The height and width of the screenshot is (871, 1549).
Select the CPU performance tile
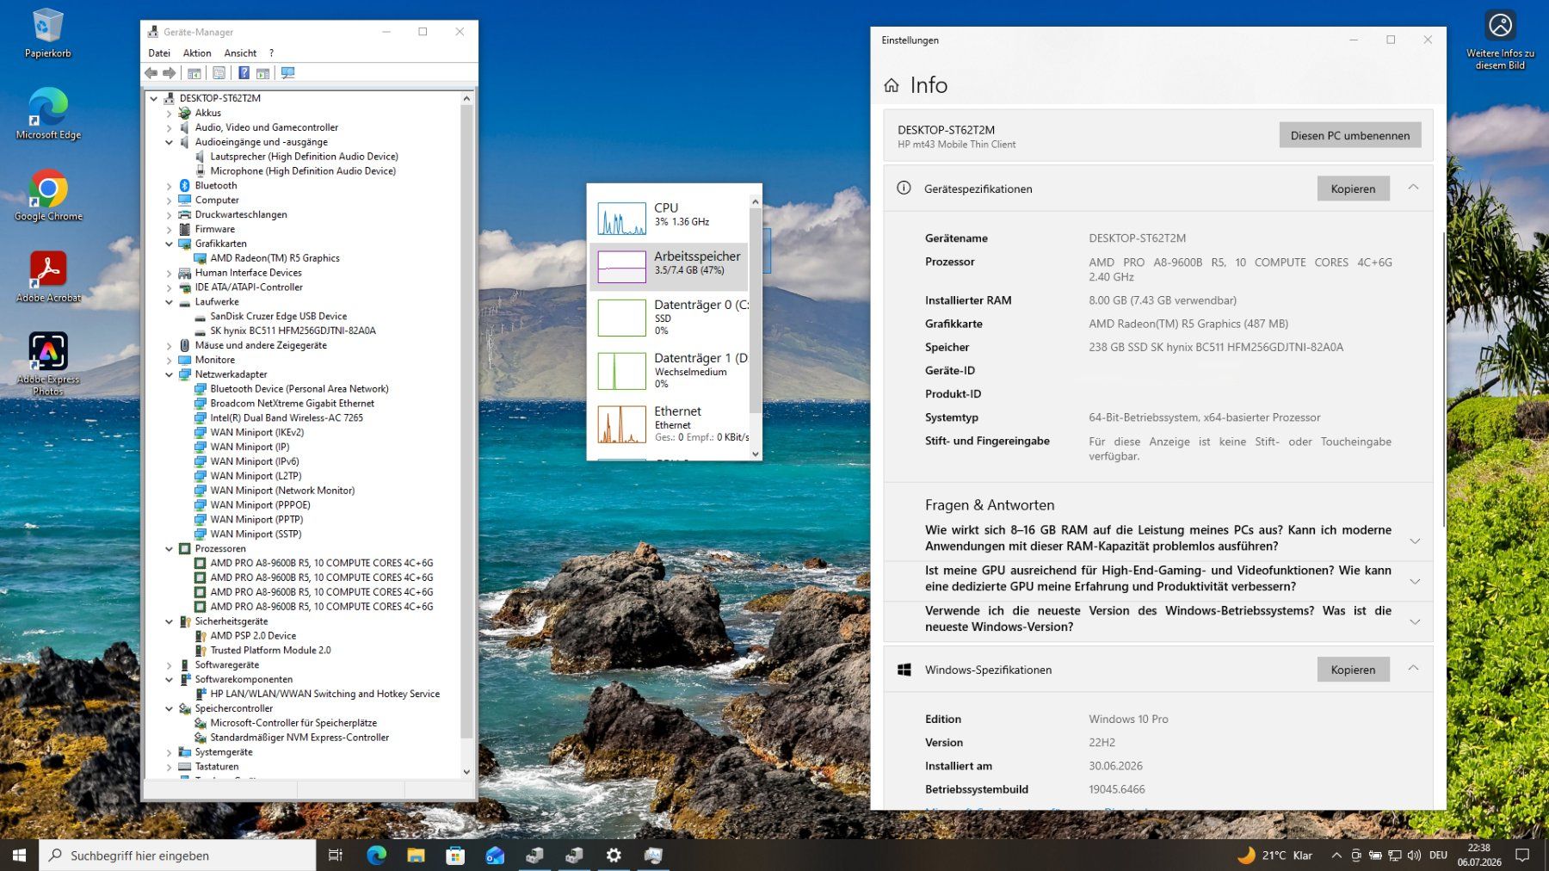(x=669, y=218)
